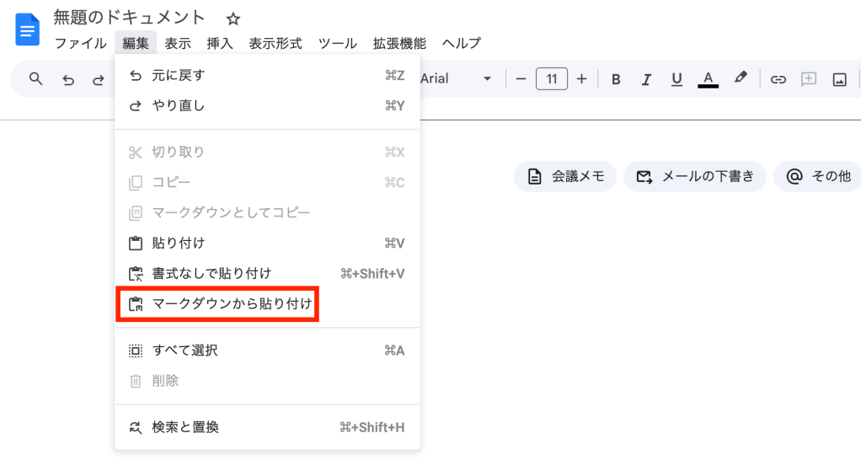
Task: Click the insert link icon
Action: [778, 79]
